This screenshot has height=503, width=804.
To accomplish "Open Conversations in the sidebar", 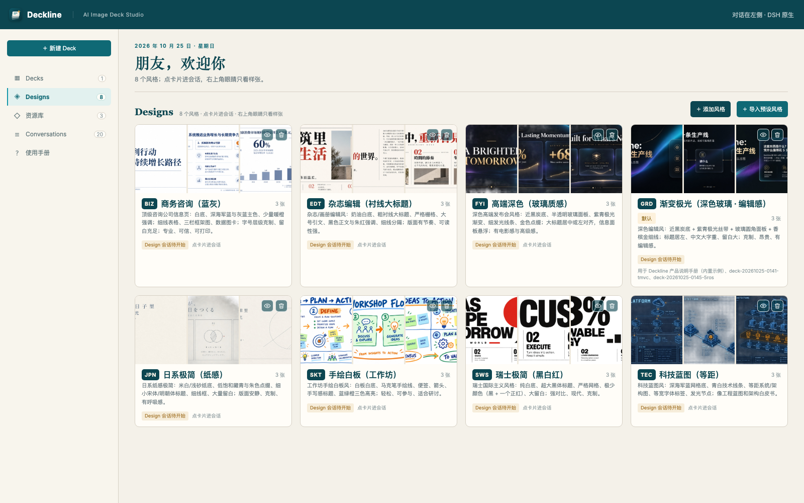I will click(x=59, y=134).
